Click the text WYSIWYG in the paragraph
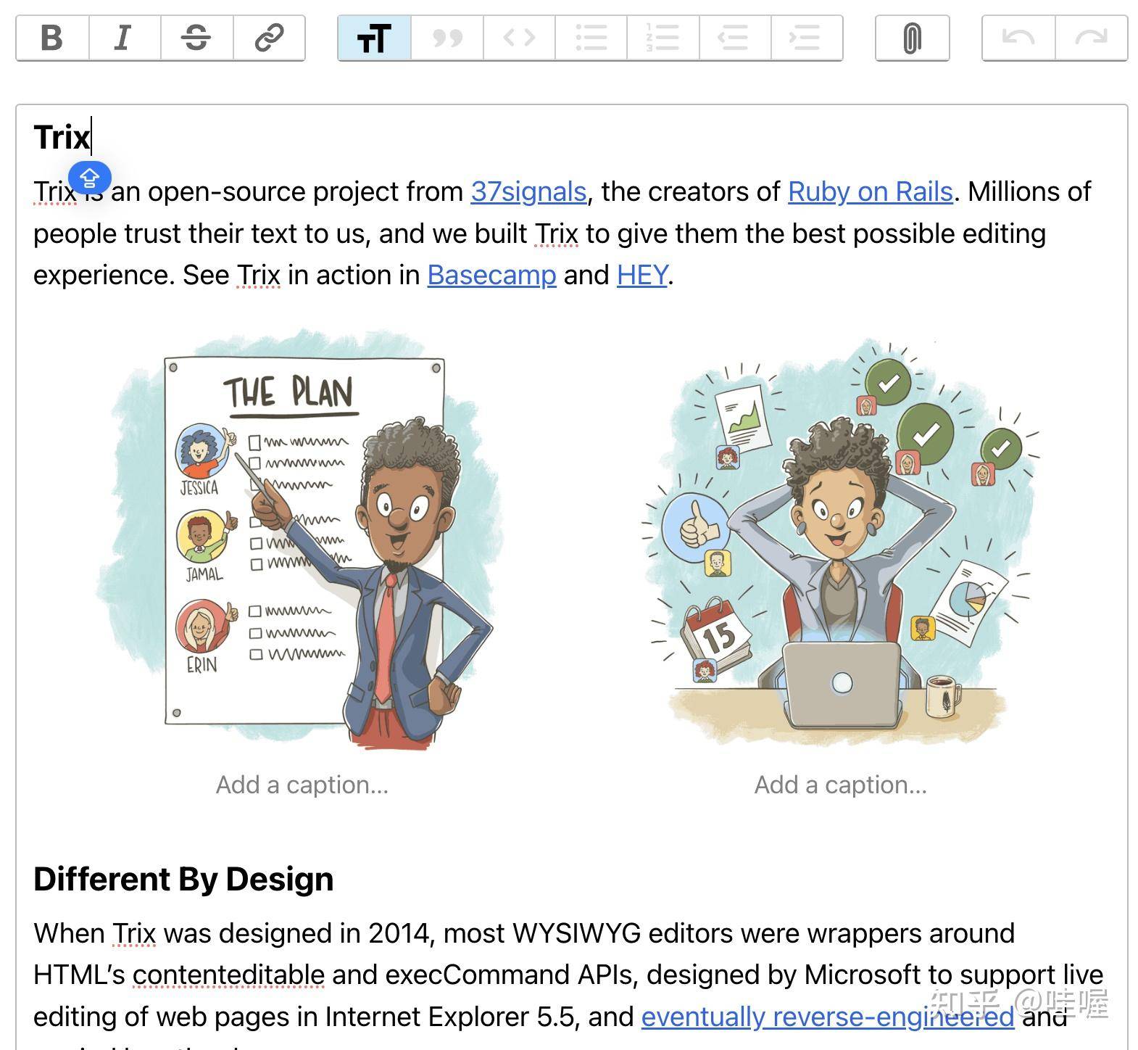The height and width of the screenshot is (1050, 1138). (576, 933)
